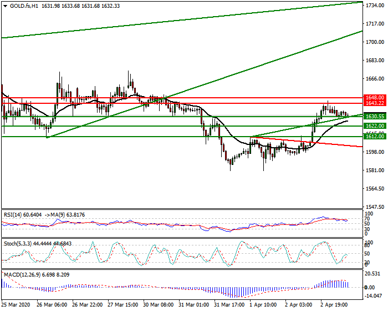
Task: Select the OHLC values 1631.98 1633.68 1631.68 1632.33
Action: [x=81, y=6]
